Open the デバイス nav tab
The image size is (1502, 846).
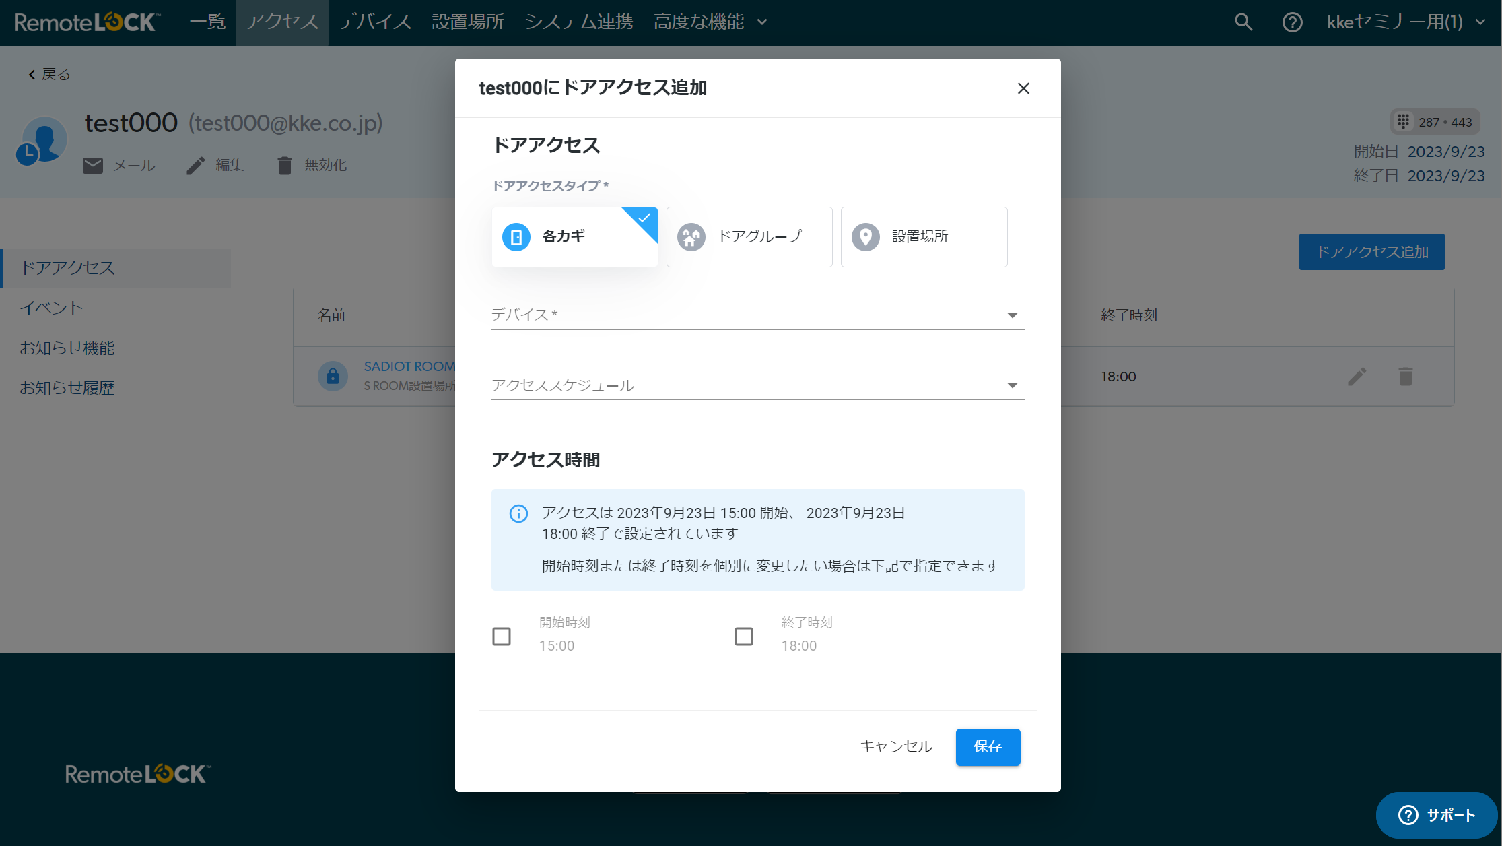click(375, 22)
